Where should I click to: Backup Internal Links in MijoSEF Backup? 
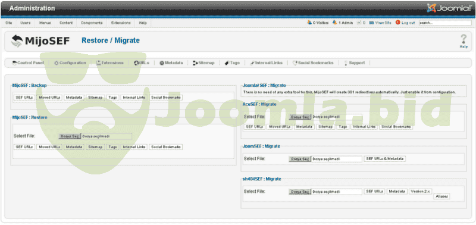[x=134, y=98]
